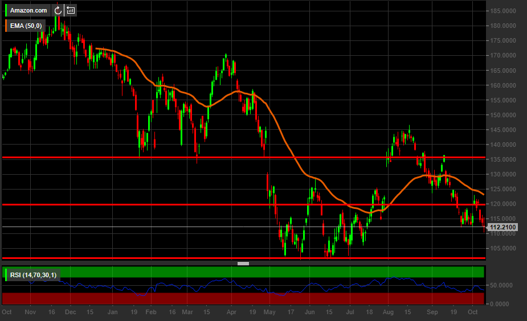Click the red support line near 102
The image size is (527, 321).
[171, 258]
